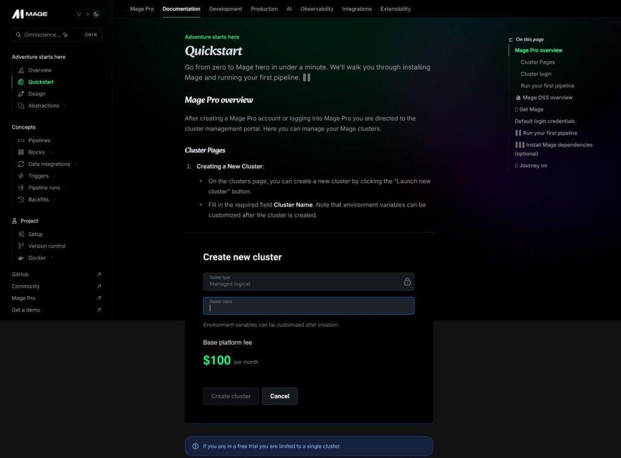The image size is (621, 458).
Task: Jump to Default login credentials section
Action: pos(545,121)
